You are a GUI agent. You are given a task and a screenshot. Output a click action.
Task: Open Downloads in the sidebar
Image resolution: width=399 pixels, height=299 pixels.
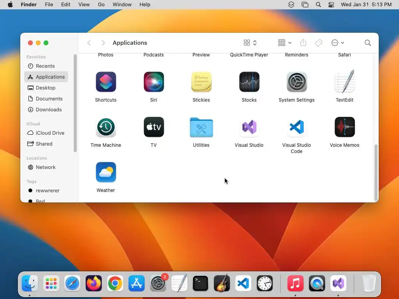point(46,109)
